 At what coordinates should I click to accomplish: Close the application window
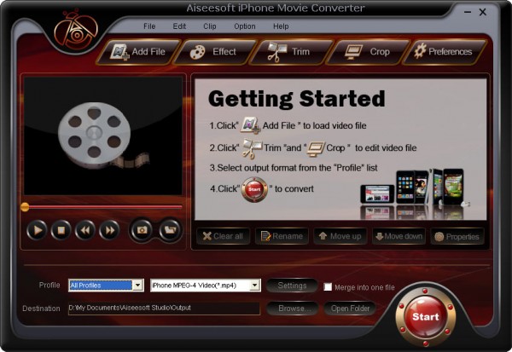point(483,13)
